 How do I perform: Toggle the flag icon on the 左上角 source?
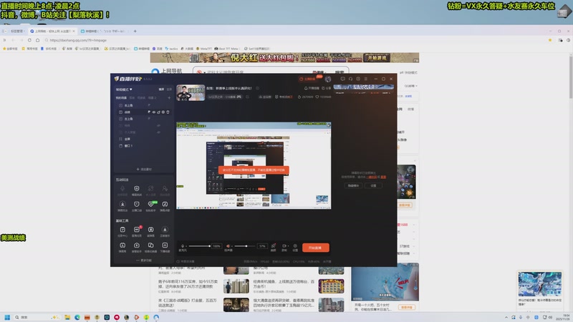pyautogui.click(x=149, y=119)
